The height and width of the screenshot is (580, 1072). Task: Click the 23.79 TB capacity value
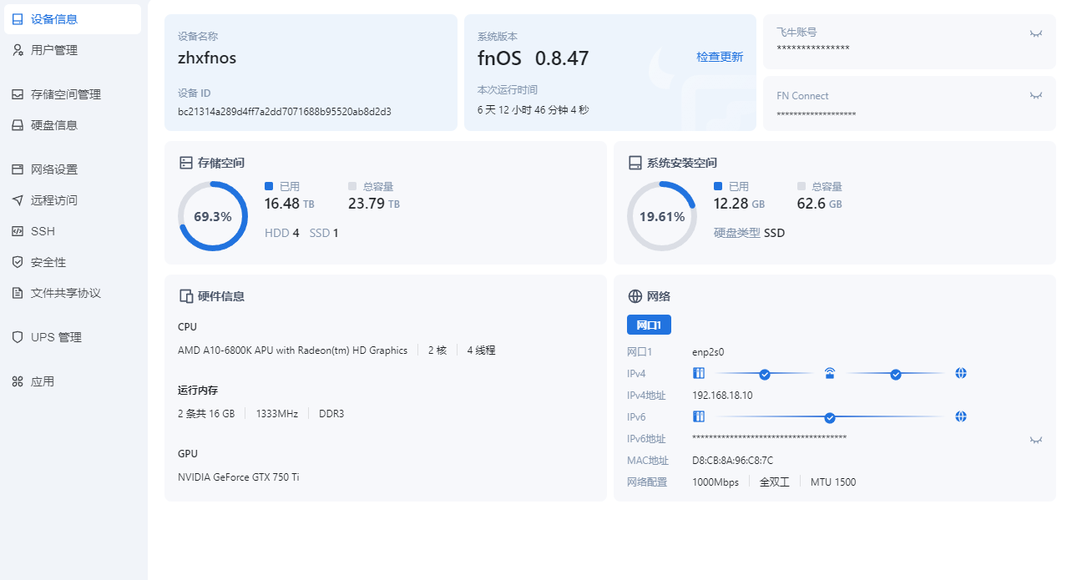374,204
